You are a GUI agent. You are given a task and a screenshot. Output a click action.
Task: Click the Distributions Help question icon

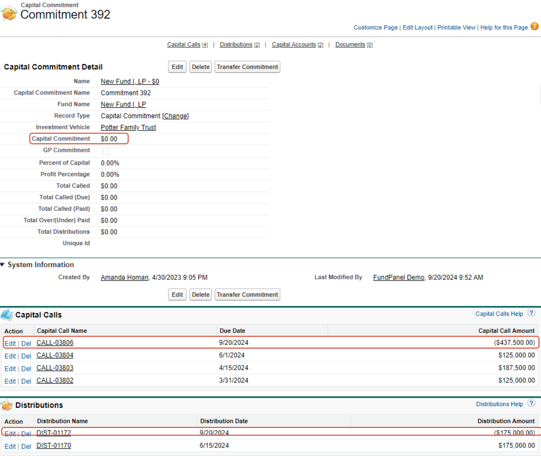click(531, 403)
